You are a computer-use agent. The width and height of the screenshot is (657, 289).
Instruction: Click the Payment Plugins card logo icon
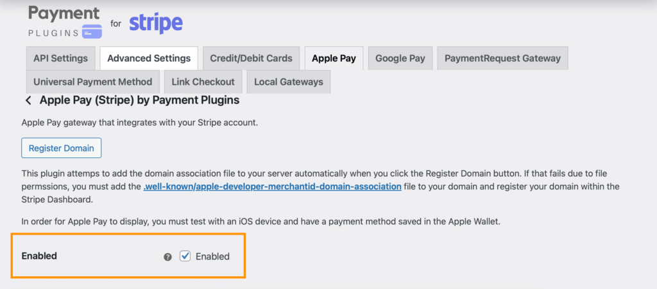point(92,31)
